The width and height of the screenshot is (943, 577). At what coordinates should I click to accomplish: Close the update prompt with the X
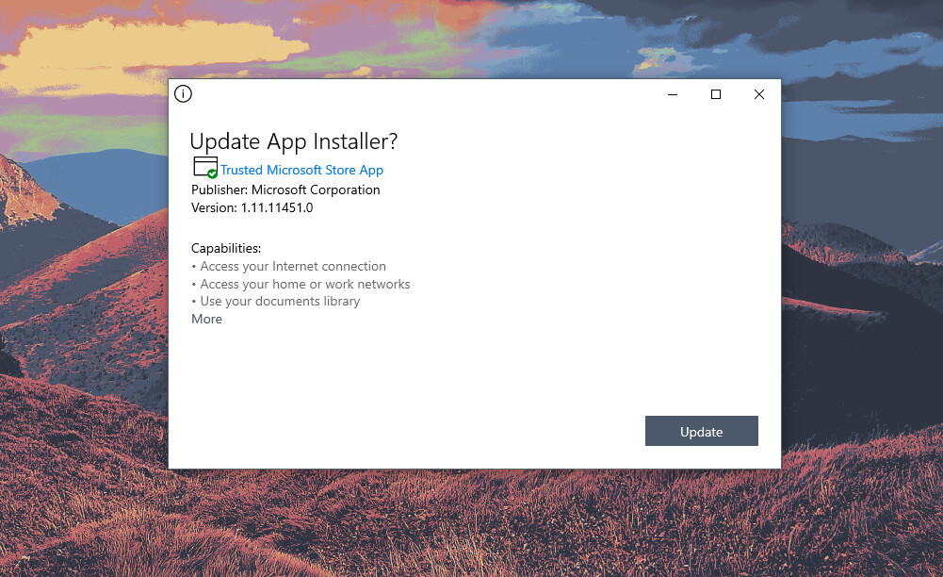pos(758,94)
